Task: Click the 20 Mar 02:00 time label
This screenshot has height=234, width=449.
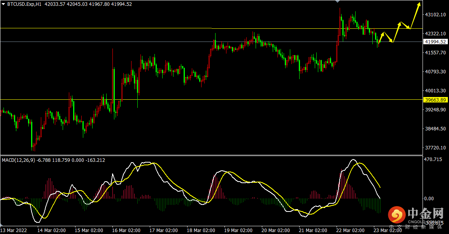Action: (x=275, y=230)
